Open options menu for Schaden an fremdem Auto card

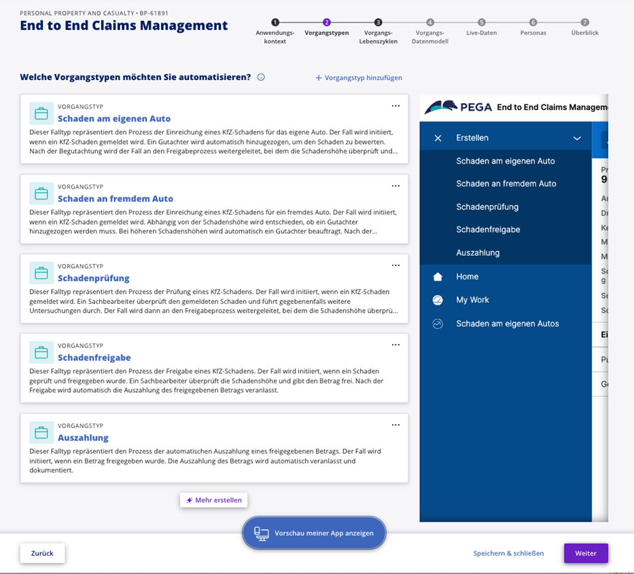pyautogui.click(x=395, y=186)
